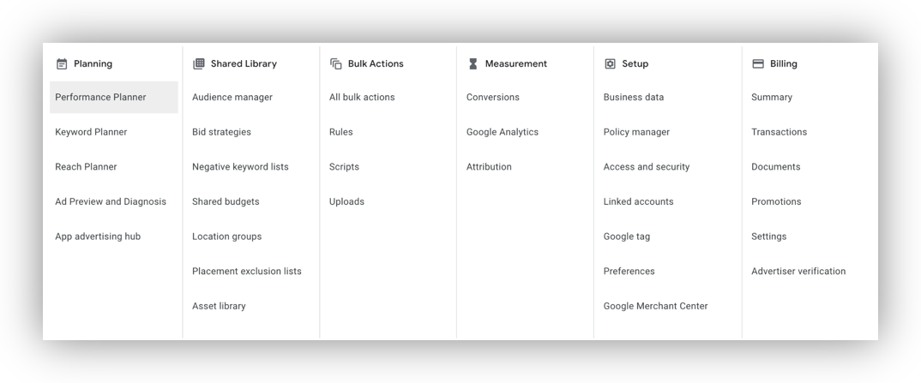
Task: Open Access and security settings
Action: click(x=647, y=167)
